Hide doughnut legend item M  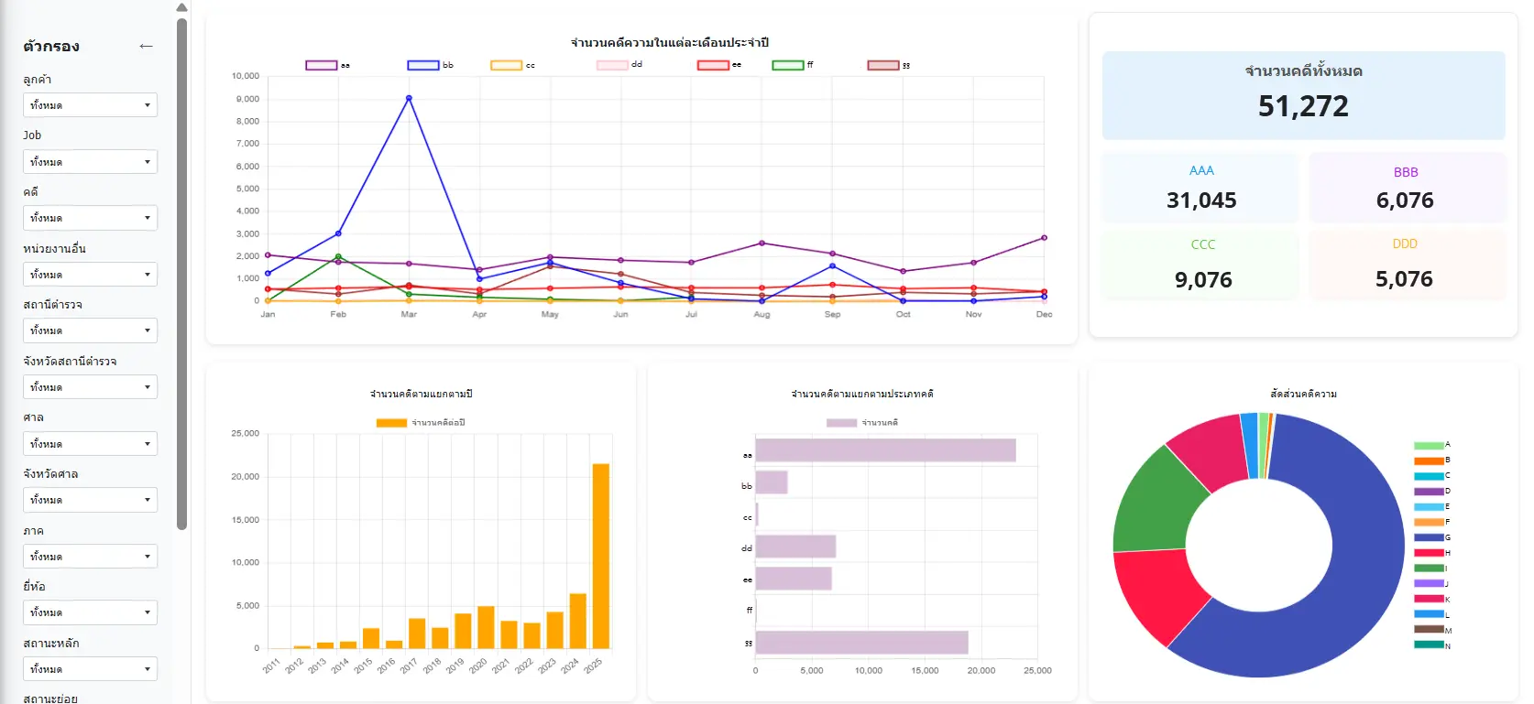[x=1433, y=631]
